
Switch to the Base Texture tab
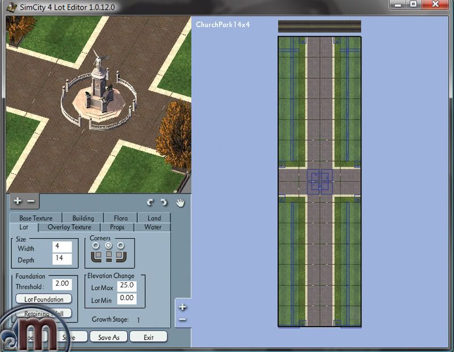(x=36, y=218)
